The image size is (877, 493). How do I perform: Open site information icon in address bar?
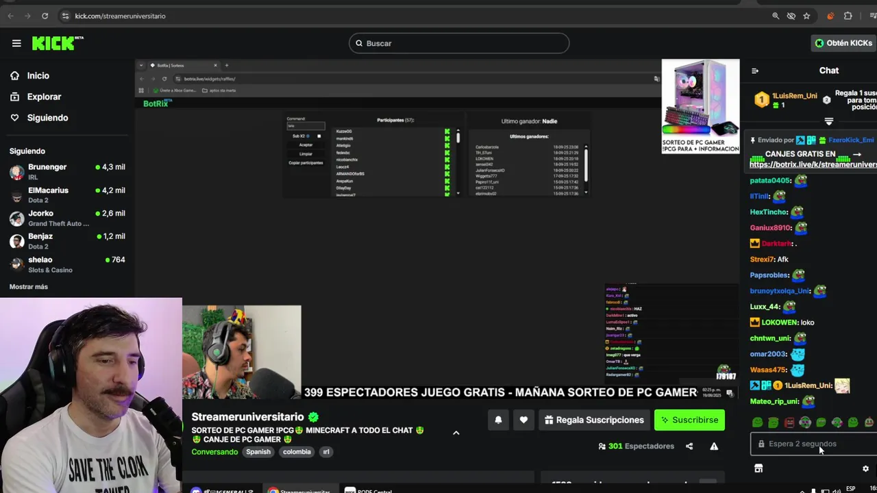(65, 16)
